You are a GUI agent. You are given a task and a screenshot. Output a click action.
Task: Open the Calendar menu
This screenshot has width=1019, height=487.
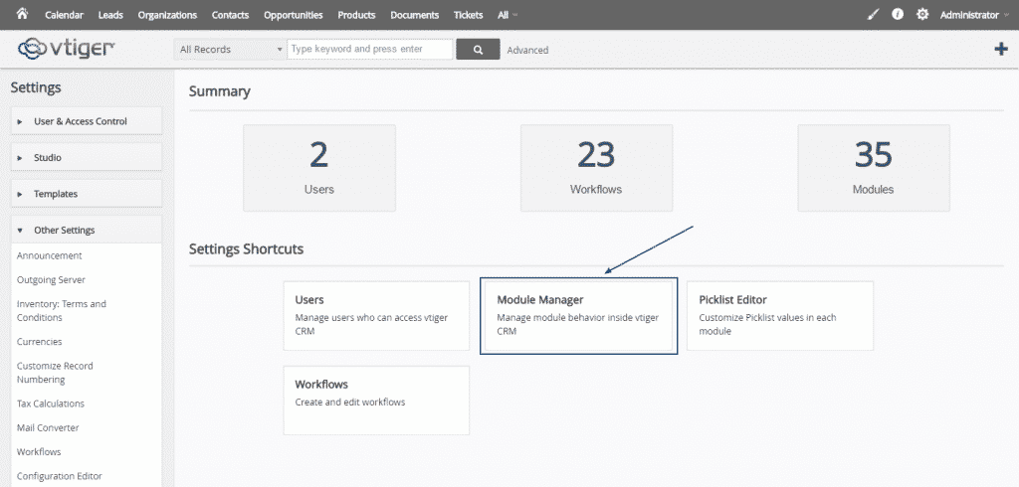click(64, 15)
